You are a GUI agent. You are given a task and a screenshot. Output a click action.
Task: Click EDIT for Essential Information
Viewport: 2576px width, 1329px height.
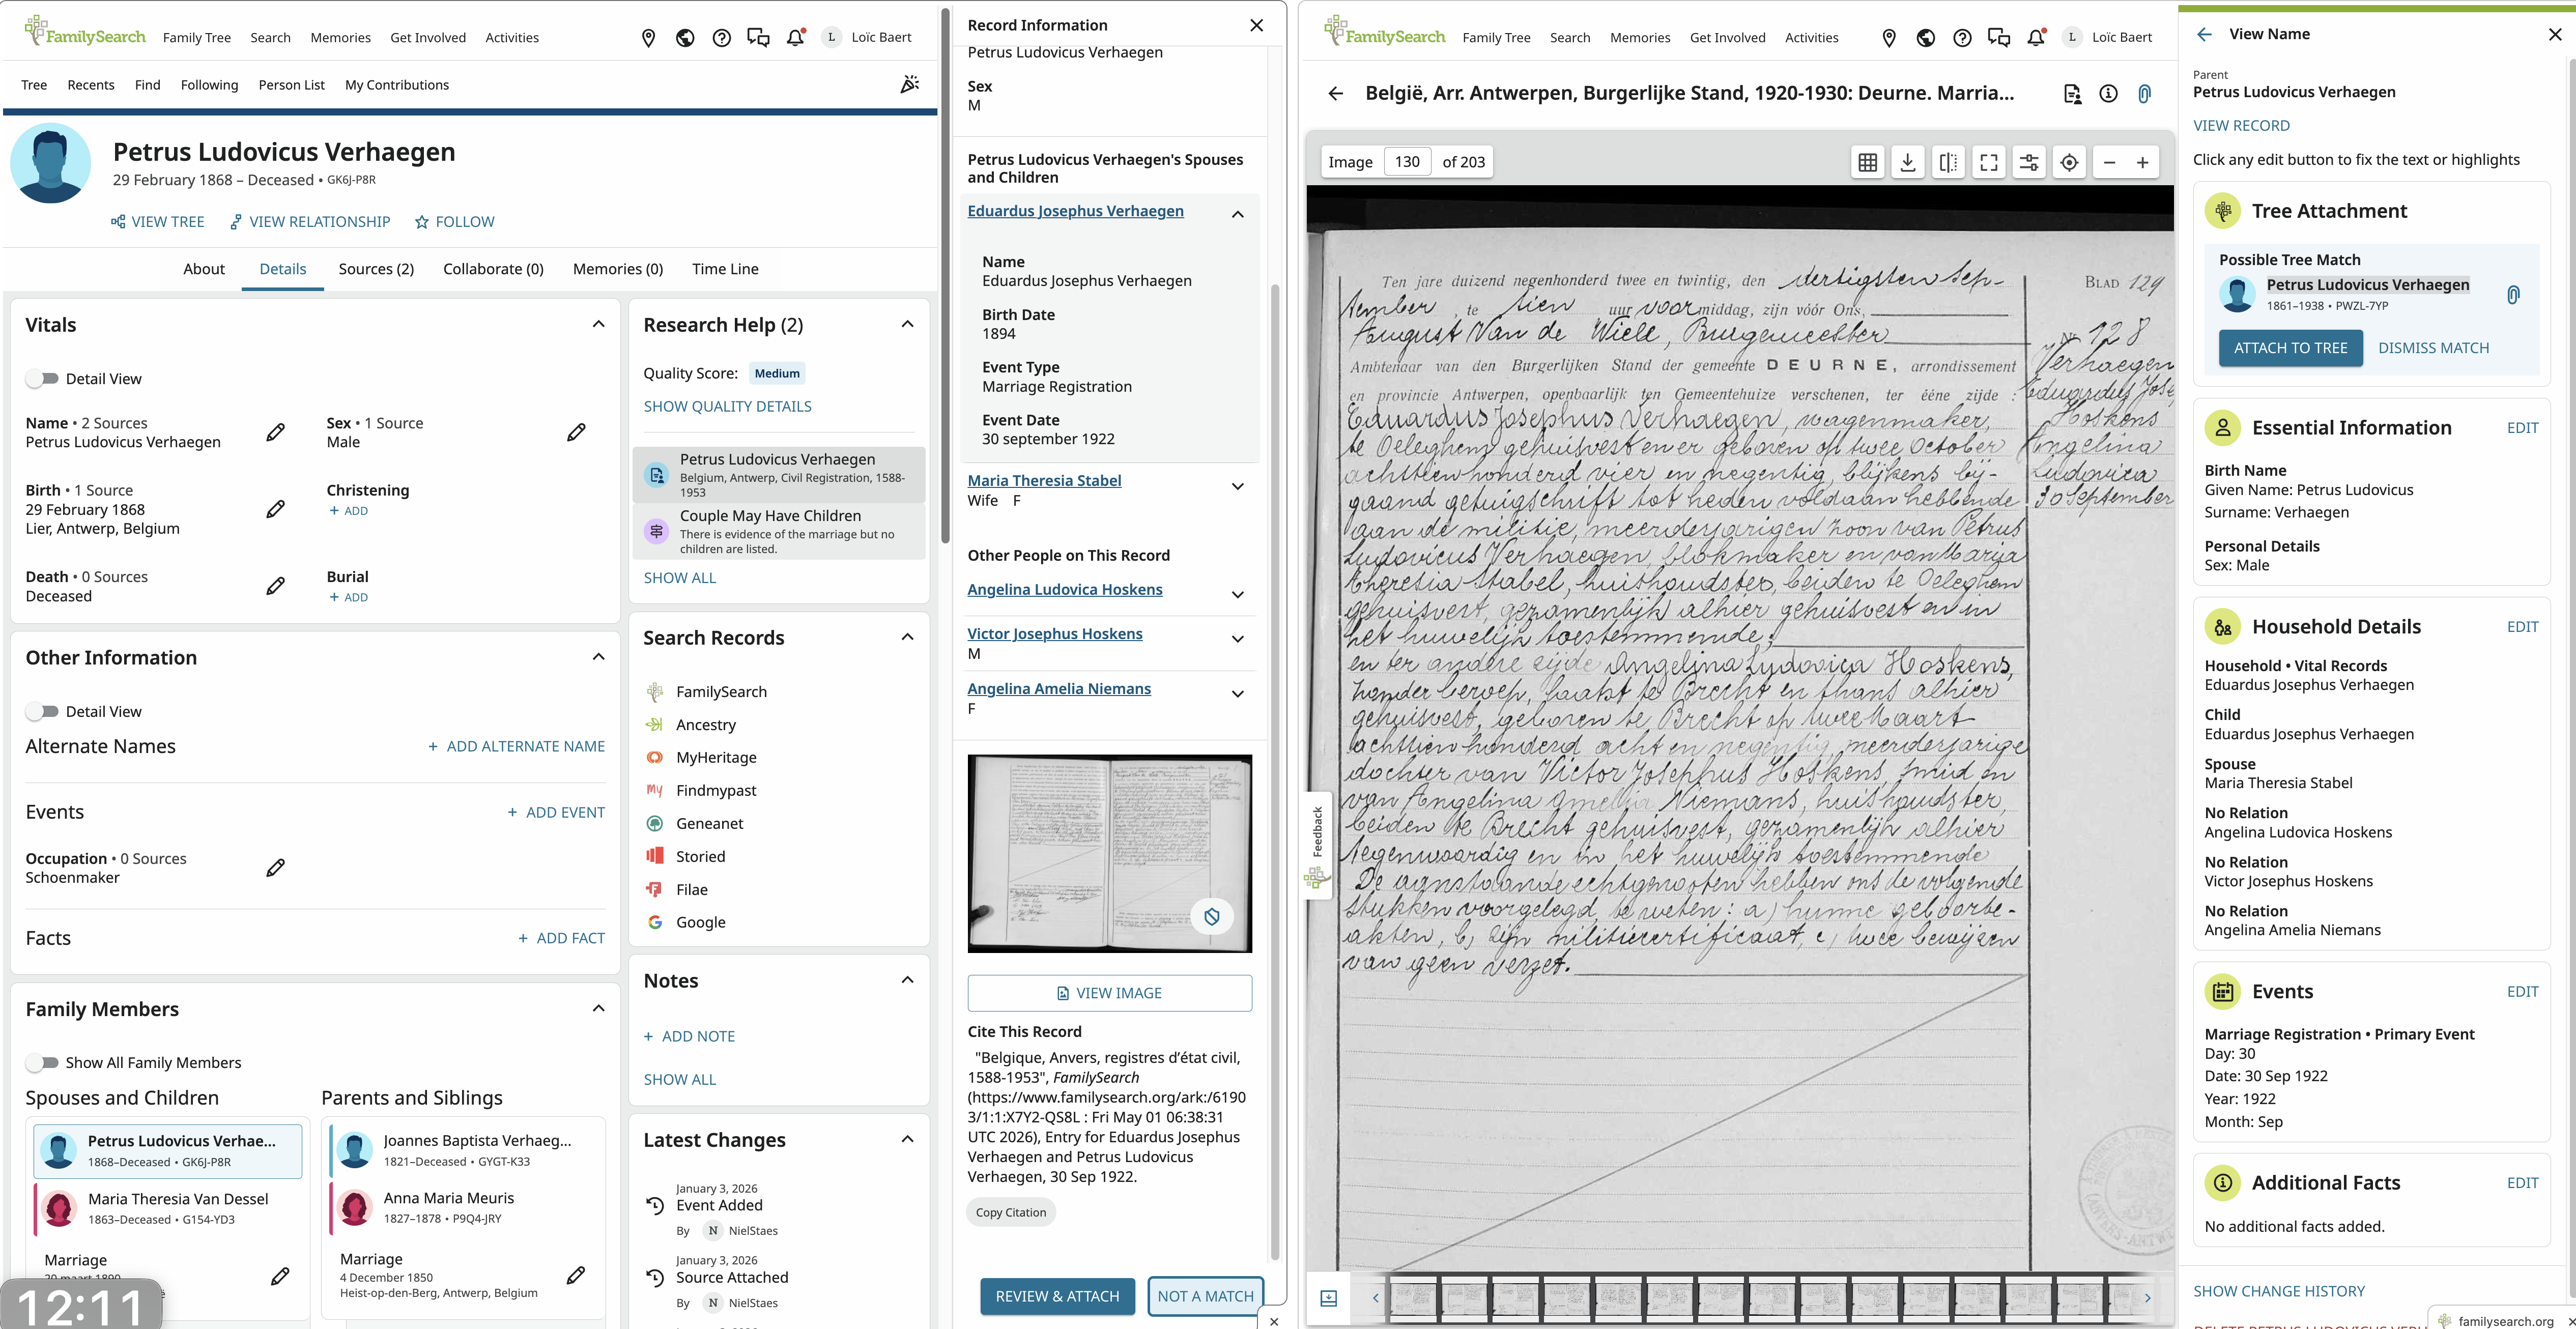click(x=2522, y=428)
